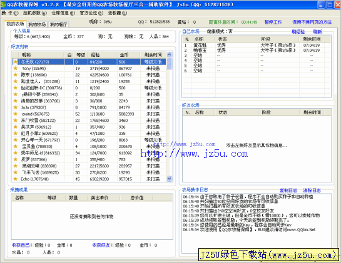The image size is (341, 263).
Task: Click the star beside friend 596912
Action: point(16,127)
